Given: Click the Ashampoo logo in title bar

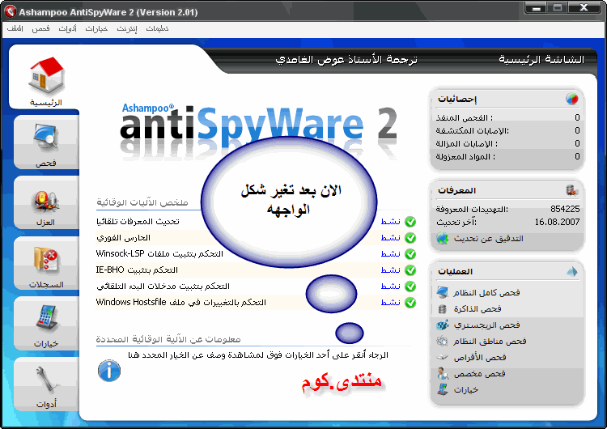Looking at the screenshot, I should [x=10, y=11].
